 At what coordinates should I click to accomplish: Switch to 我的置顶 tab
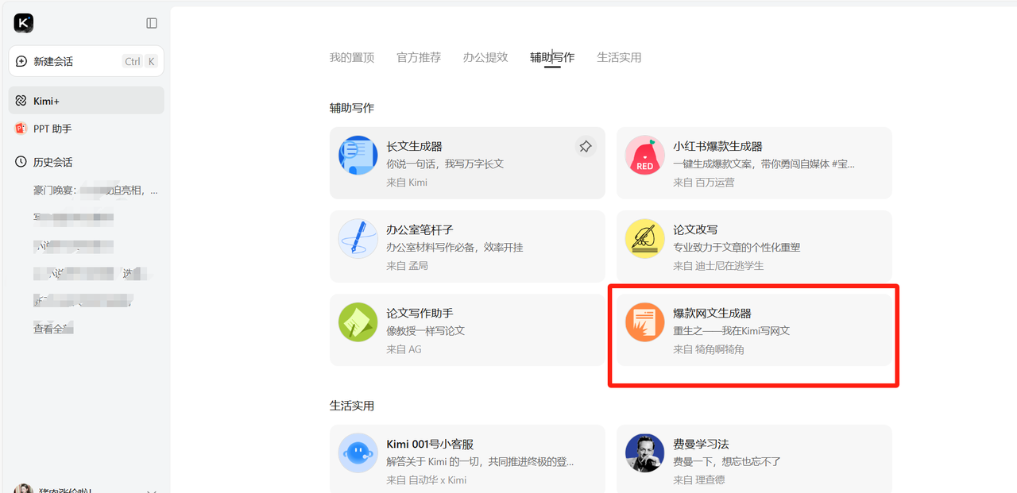352,57
